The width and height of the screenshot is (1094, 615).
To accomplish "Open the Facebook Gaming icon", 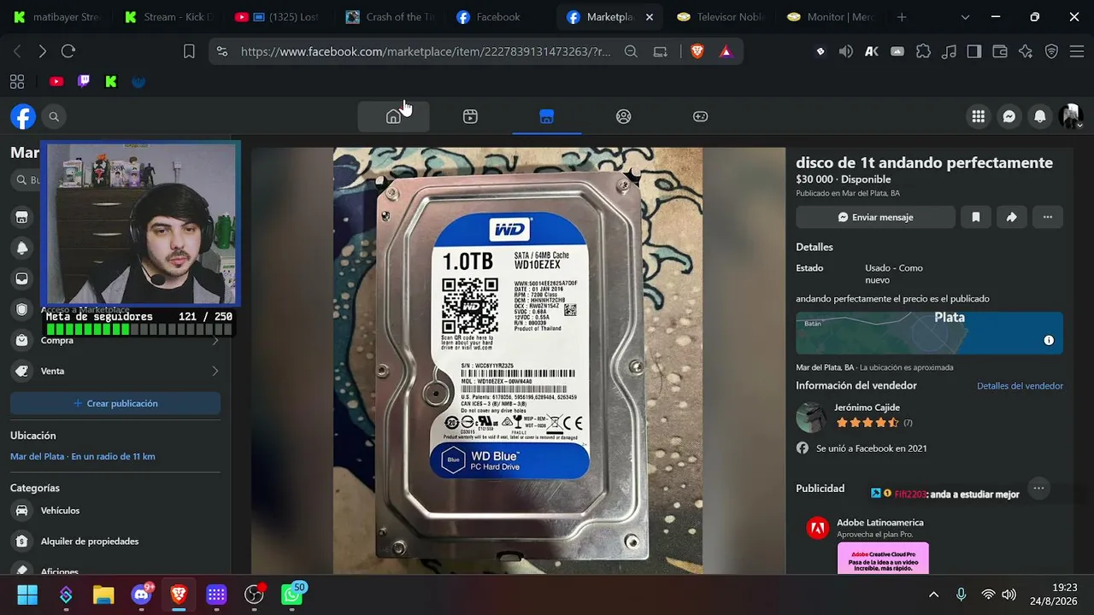I will point(701,116).
